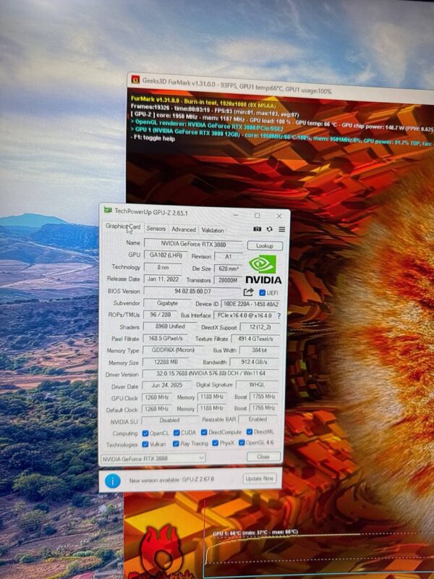Toggle the Ray Tracing checkbox
The width and height of the screenshot is (434, 579).
[176, 444]
